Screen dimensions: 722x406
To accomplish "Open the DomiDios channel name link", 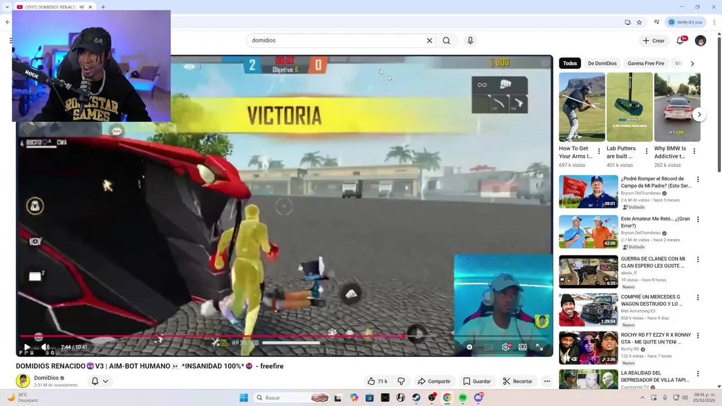I will tap(46, 378).
